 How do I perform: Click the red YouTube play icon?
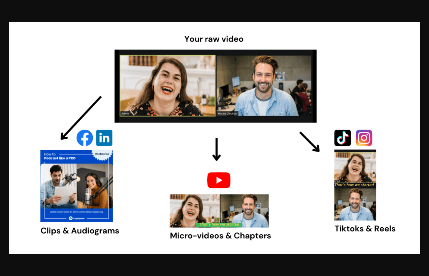pos(219,180)
